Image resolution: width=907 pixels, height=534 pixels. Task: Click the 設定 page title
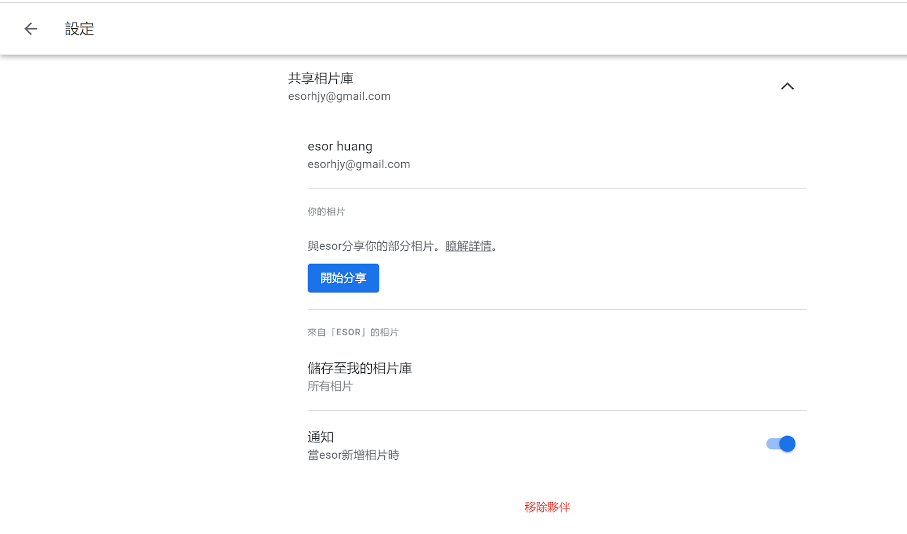pos(79,29)
